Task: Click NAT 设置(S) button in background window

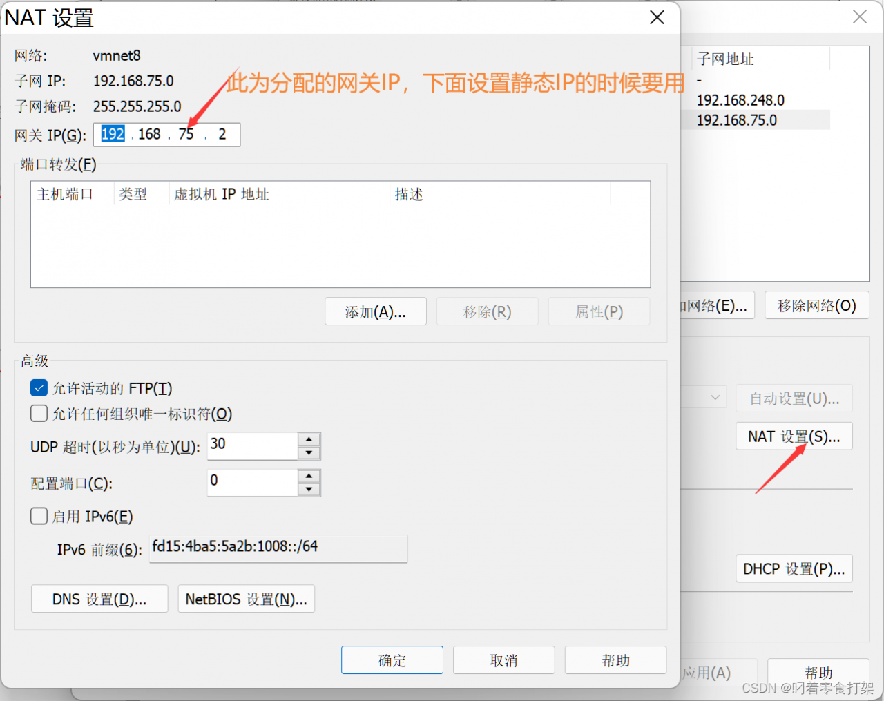Action: 794,436
